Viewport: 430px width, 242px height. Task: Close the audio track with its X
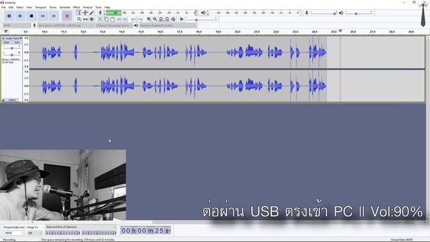pos(3,38)
